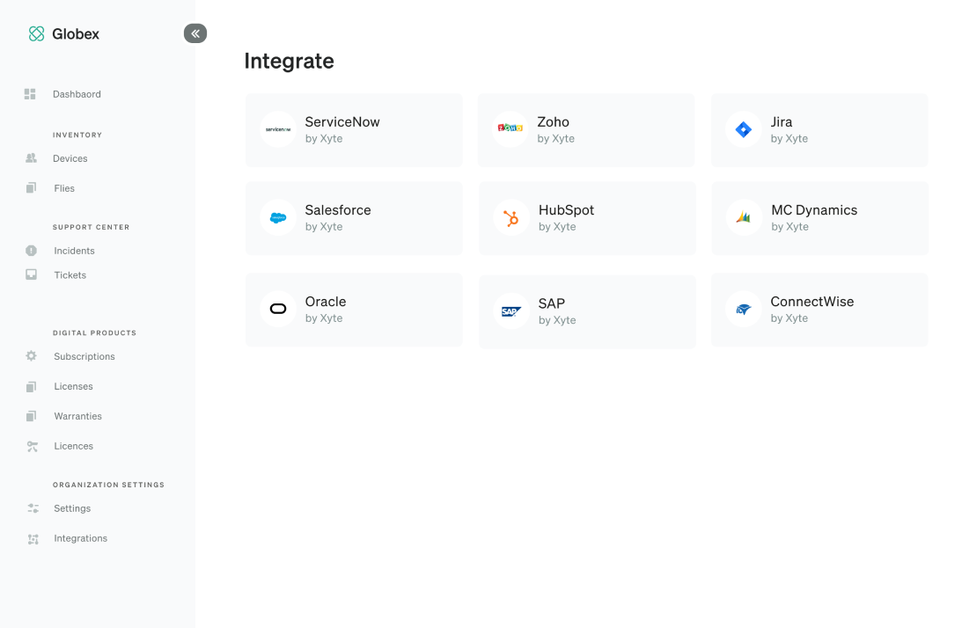Viewport: 977px width, 628px height.
Task: Open Settings in sidebar
Action: (72, 508)
